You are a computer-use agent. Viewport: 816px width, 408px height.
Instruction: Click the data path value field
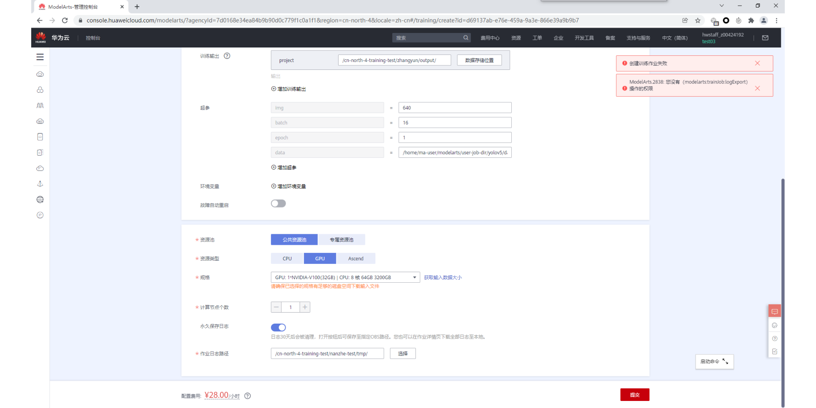(455, 153)
